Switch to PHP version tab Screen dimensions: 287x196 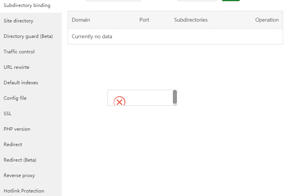[17, 129]
